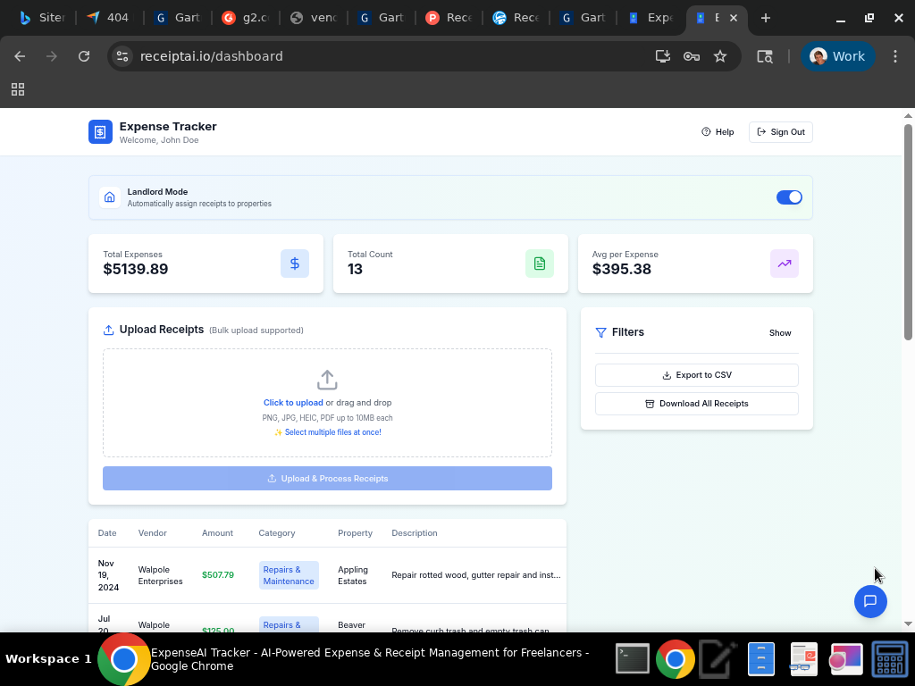The image size is (915, 686).
Task: Show the Filters panel options
Action: 779,332
